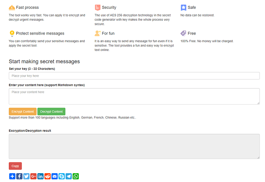Share via the Google Plus icon

(x=33, y=176)
